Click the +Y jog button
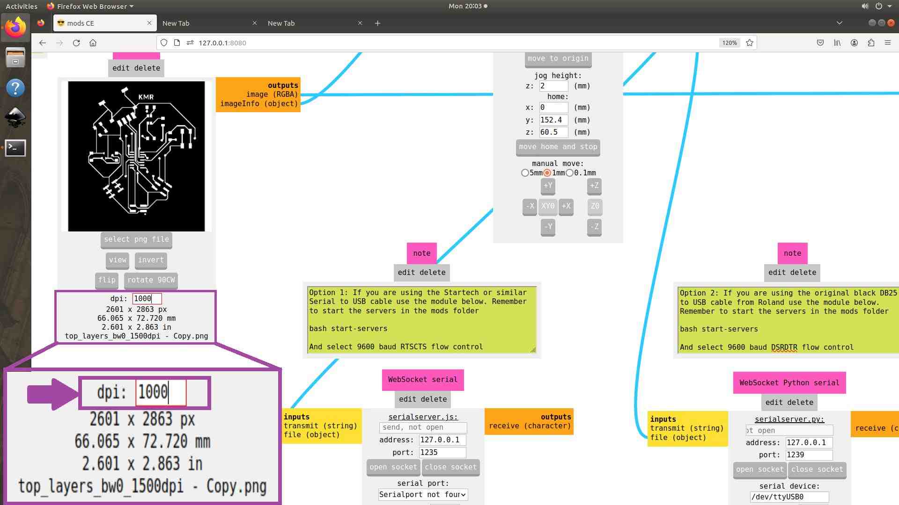This screenshot has width=899, height=505. (x=548, y=186)
